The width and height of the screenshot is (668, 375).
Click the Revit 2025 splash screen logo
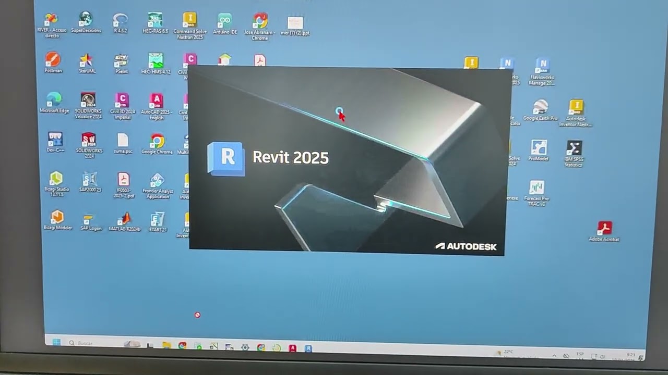coord(226,158)
